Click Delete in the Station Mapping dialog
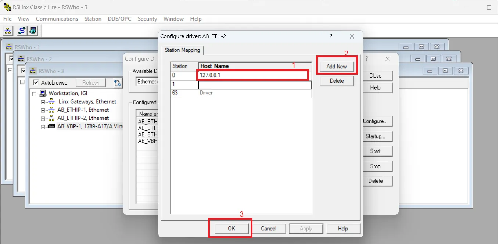499x244 pixels. pyautogui.click(x=337, y=81)
